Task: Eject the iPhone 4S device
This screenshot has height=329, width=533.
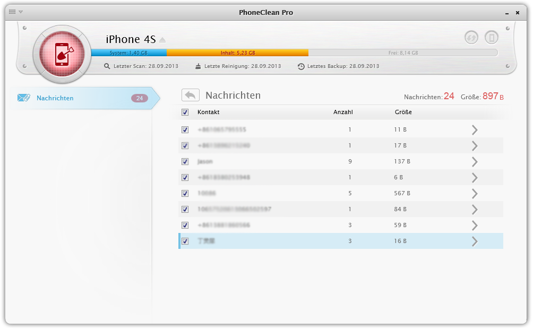Action: (162, 40)
